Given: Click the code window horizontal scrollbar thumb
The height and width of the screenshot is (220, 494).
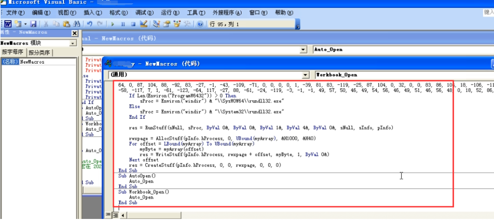Looking at the screenshot, I should pyautogui.click(x=154, y=215).
